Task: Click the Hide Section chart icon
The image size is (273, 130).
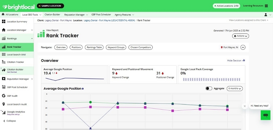Action: [x=244, y=60]
